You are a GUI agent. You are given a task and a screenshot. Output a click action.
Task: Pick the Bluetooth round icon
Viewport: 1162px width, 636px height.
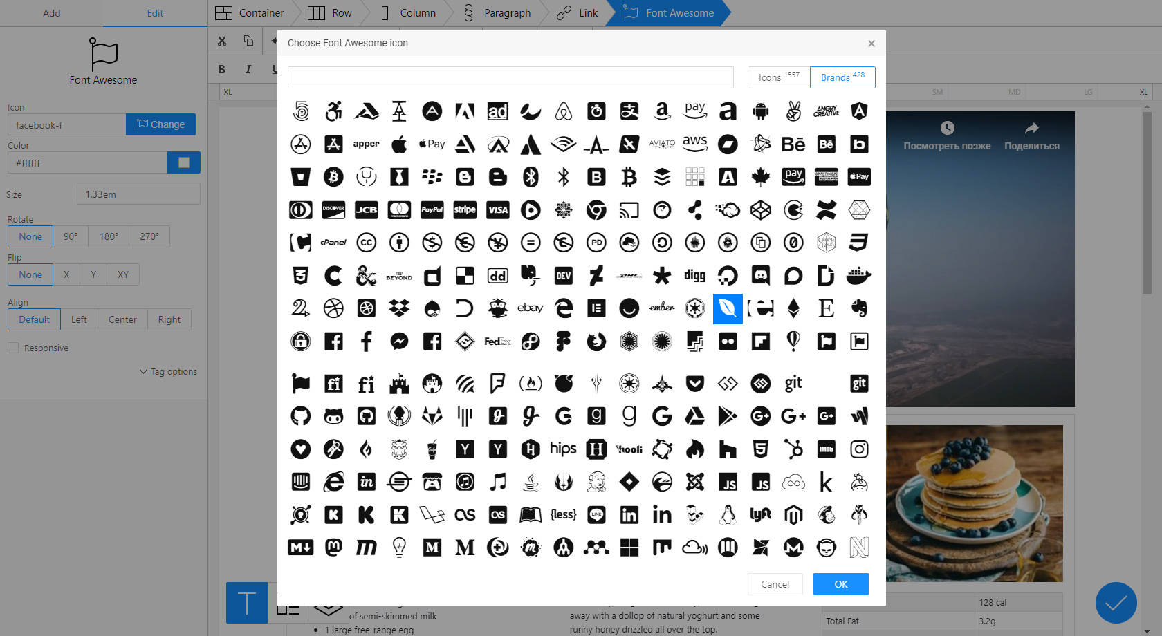(x=531, y=177)
